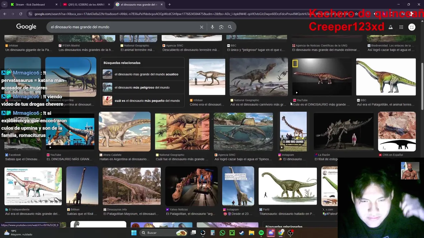The height and width of the screenshot is (238, 424).
Task: Start voice search with microphone icon
Action: point(212,27)
